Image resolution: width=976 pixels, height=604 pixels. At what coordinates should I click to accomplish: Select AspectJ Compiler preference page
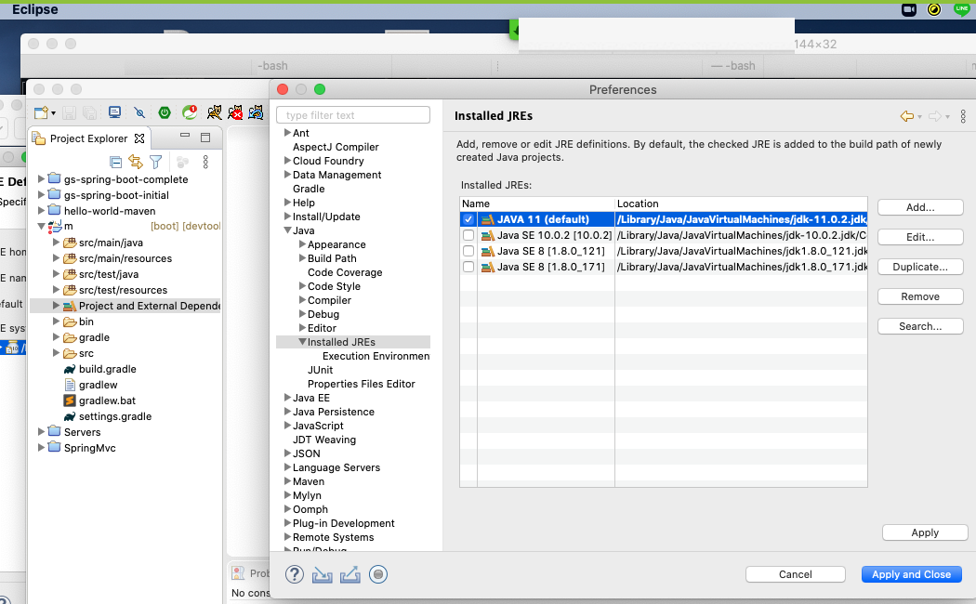[336, 147]
